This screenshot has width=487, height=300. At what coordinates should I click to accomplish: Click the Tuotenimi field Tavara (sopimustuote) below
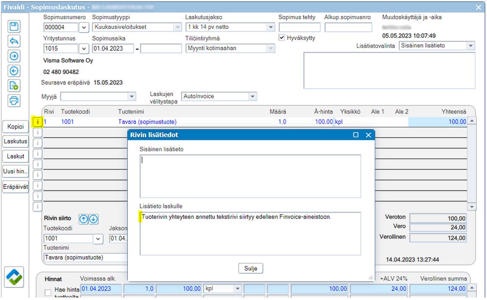[86, 258]
